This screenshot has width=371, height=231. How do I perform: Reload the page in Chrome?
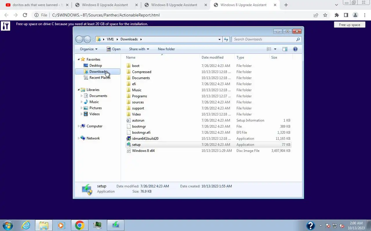click(25, 15)
